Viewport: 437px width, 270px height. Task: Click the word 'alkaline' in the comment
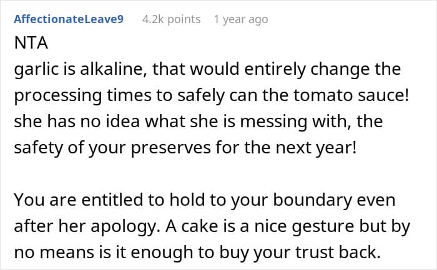coord(114,69)
